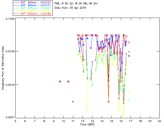The image size is (164, 131).
Task: Click the green AOT 675nm legend label
Action: pyautogui.click(x=33, y=8)
